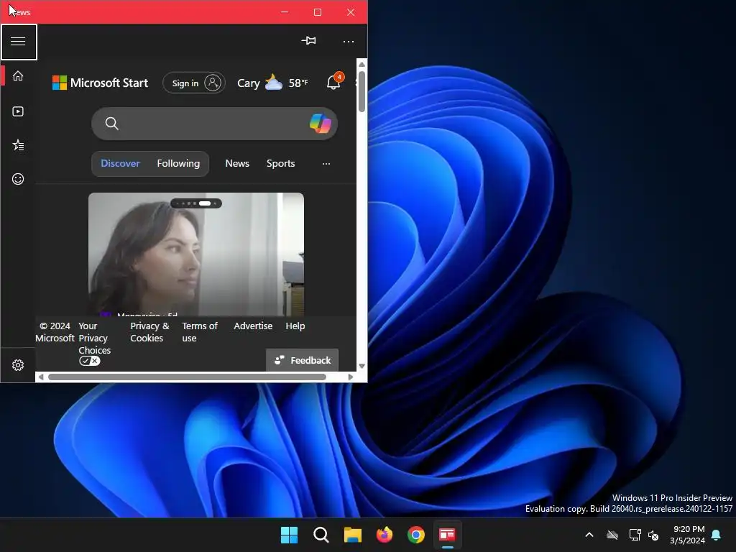The height and width of the screenshot is (552, 736).
Task: Click the carousel slide indicator dots
Action: [x=196, y=203]
